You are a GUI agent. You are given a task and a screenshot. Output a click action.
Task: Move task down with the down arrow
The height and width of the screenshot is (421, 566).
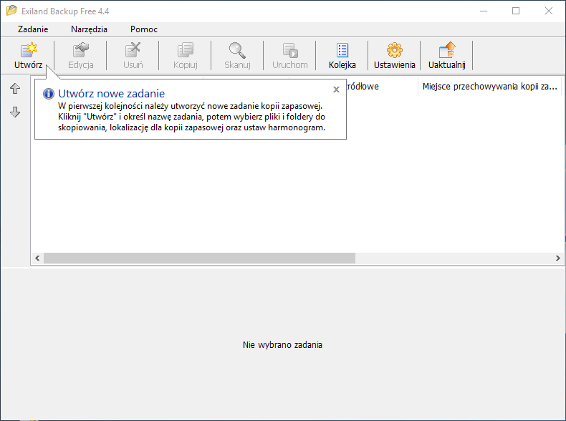click(x=15, y=112)
